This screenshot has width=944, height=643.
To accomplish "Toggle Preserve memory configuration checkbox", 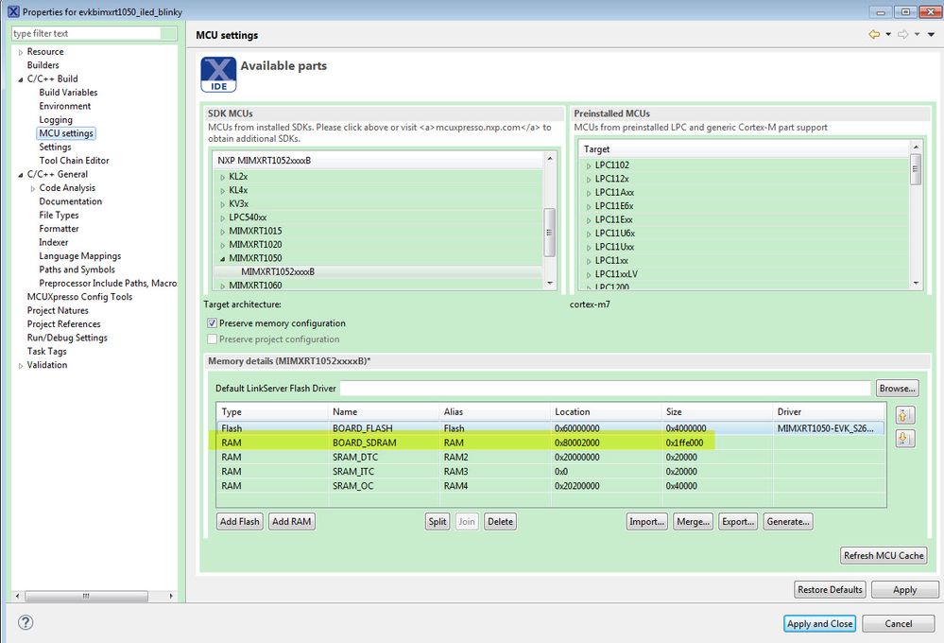I will click(x=212, y=323).
